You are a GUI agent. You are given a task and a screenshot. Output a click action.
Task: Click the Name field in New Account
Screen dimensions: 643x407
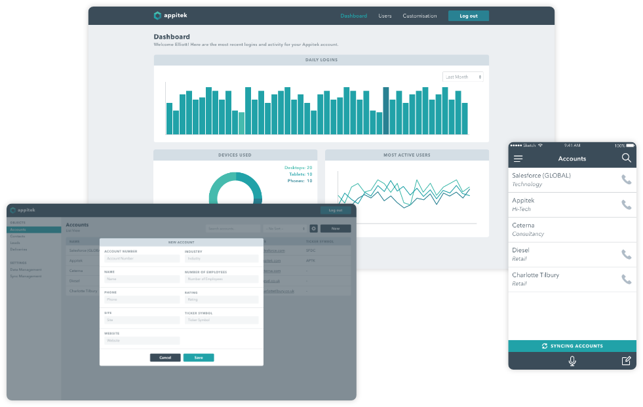[142, 279]
